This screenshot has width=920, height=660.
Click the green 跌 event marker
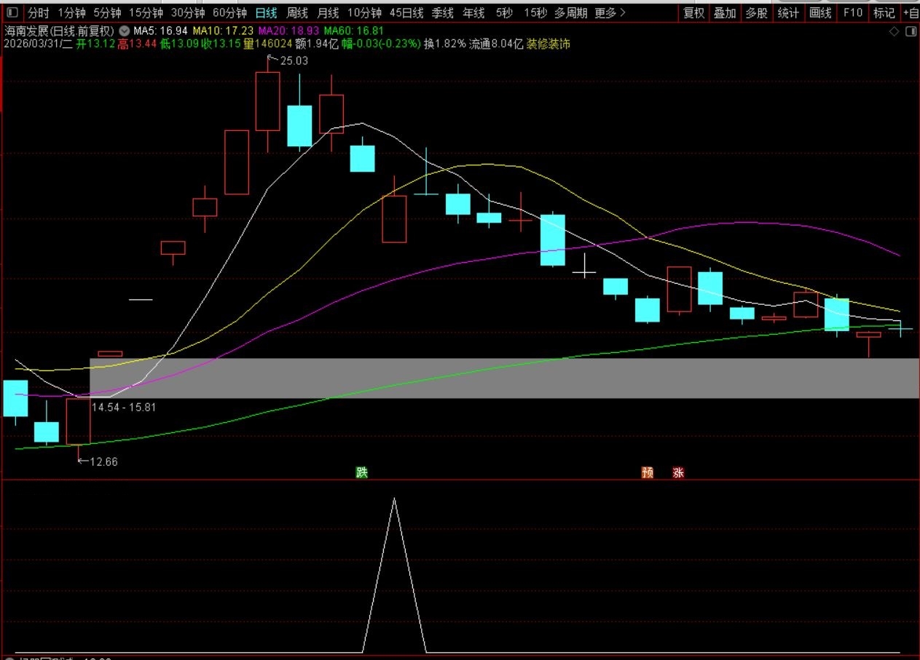pyautogui.click(x=362, y=472)
